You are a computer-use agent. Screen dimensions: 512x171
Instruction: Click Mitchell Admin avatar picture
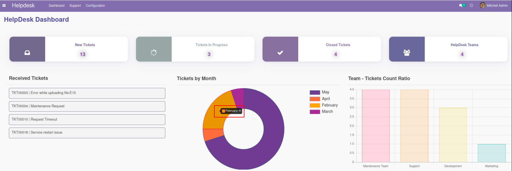482,5
